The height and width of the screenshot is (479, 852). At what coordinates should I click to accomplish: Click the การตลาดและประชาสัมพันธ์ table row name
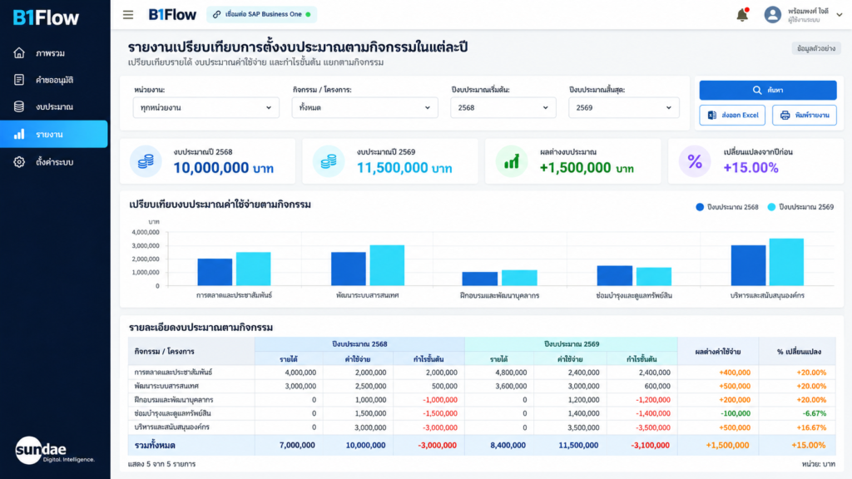tap(173, 373)
